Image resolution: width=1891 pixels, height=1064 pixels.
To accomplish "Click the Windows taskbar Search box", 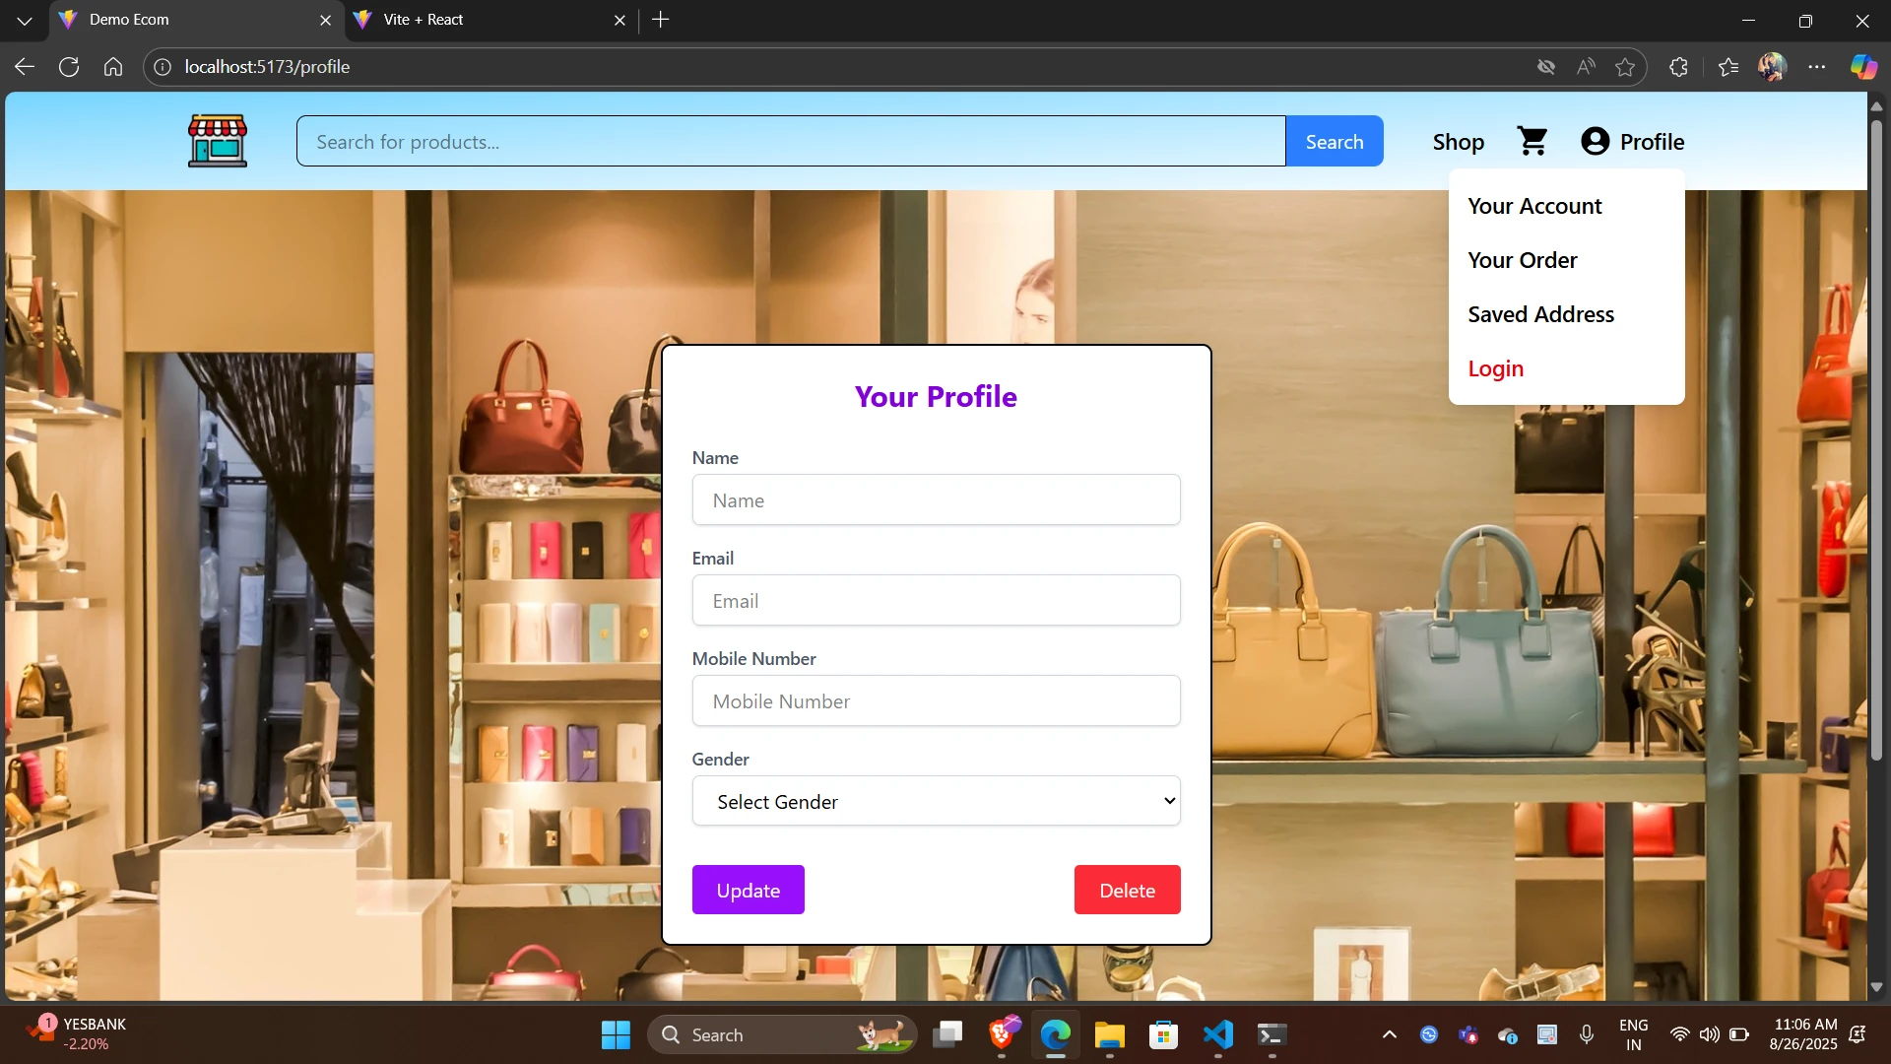I will pyautogui.click(x=782, y=1034).
